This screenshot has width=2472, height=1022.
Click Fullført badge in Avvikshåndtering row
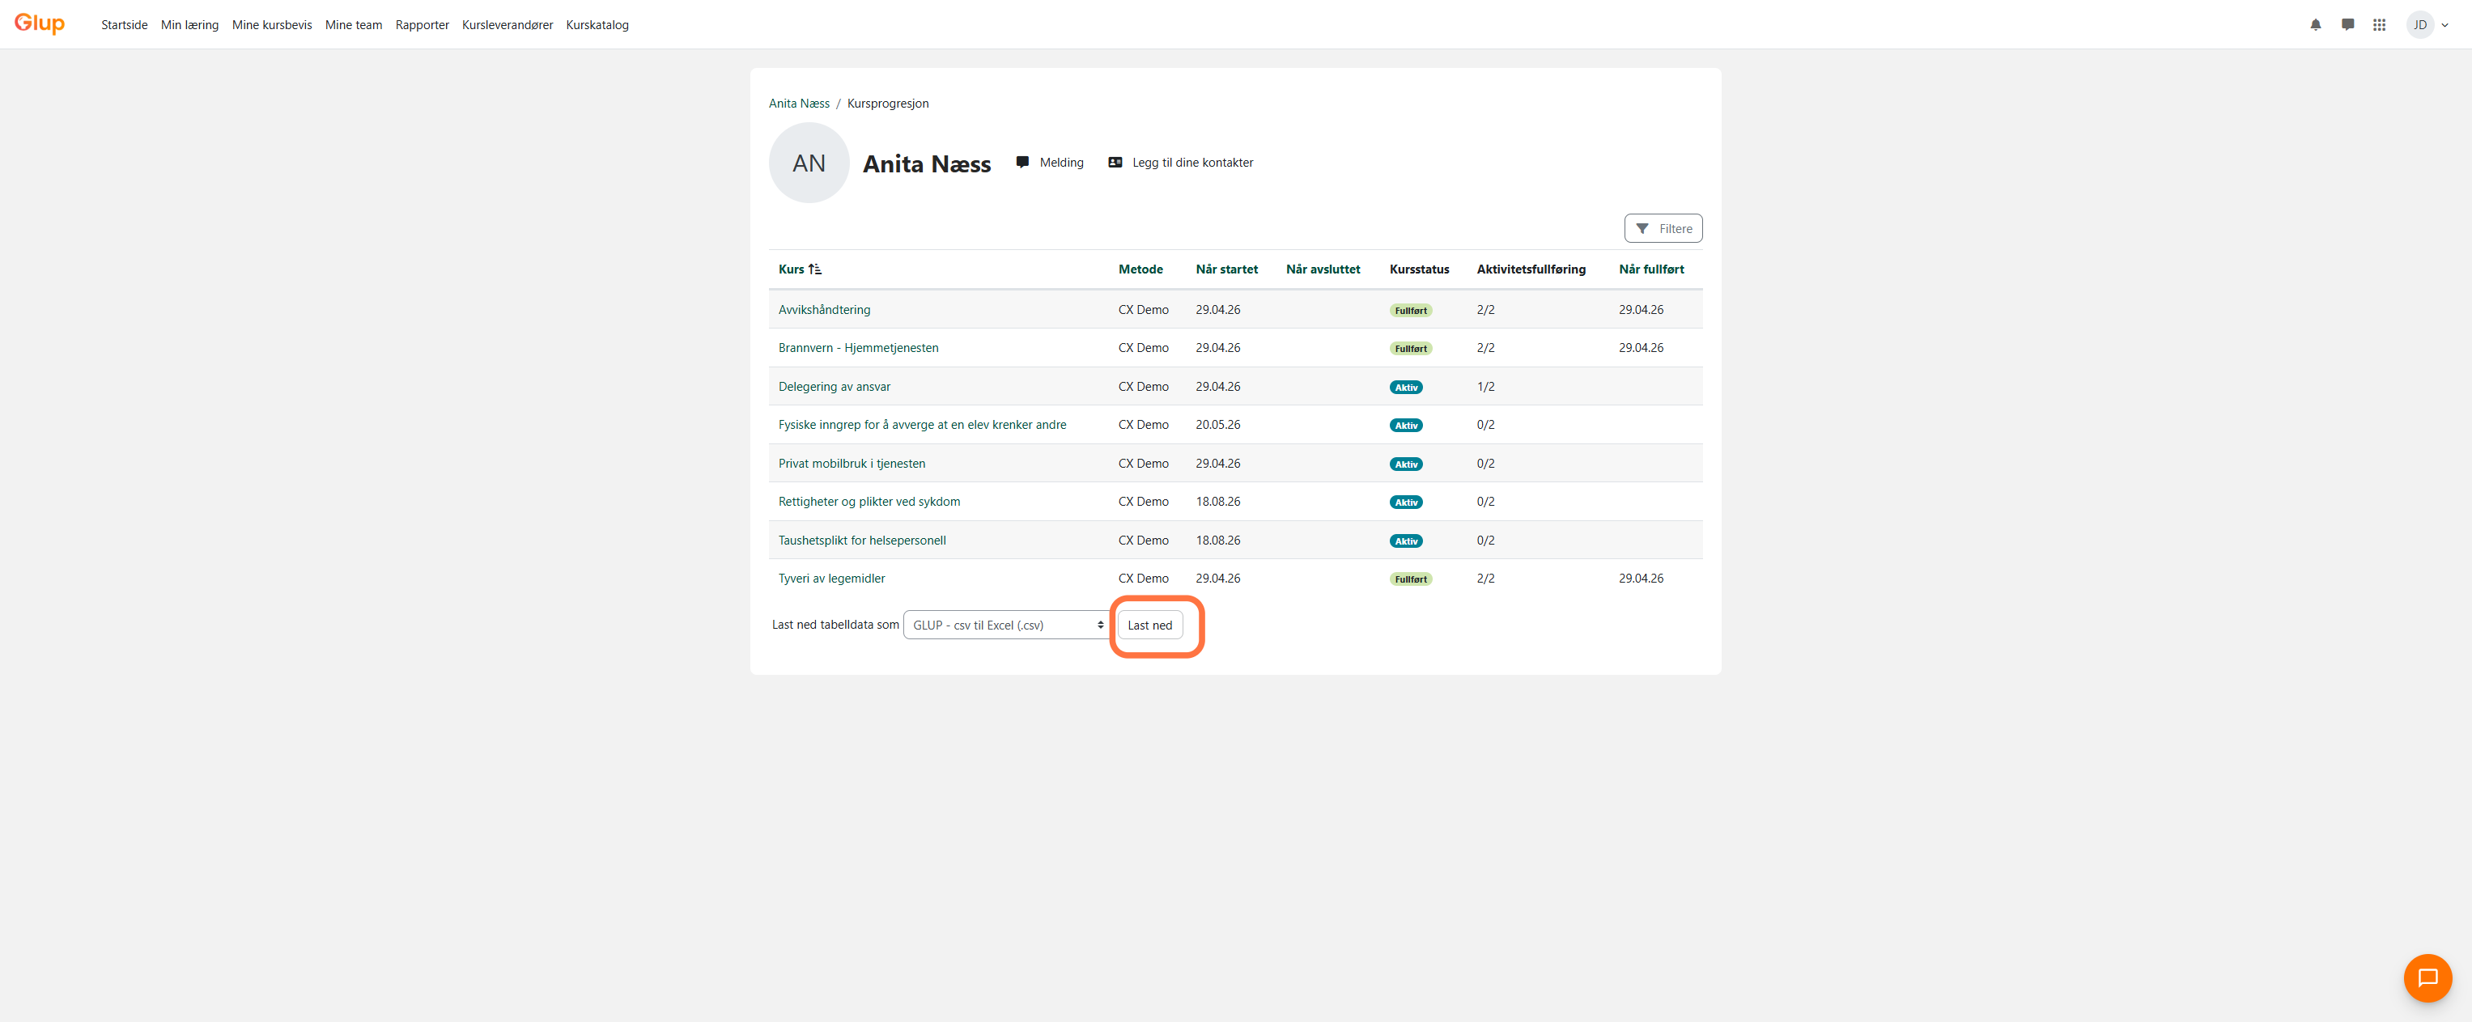point(1410,311)
